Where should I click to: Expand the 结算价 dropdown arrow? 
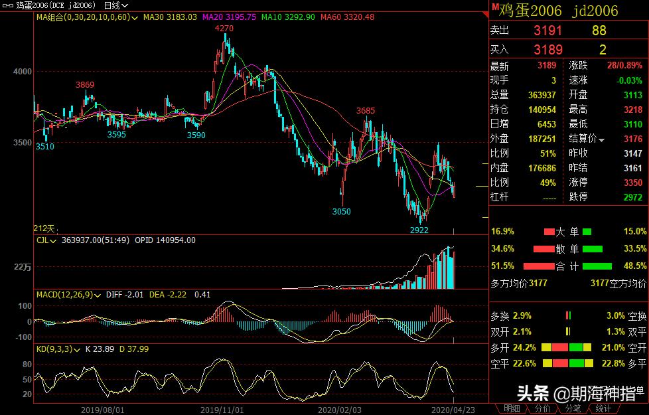(x=601, y=140)
